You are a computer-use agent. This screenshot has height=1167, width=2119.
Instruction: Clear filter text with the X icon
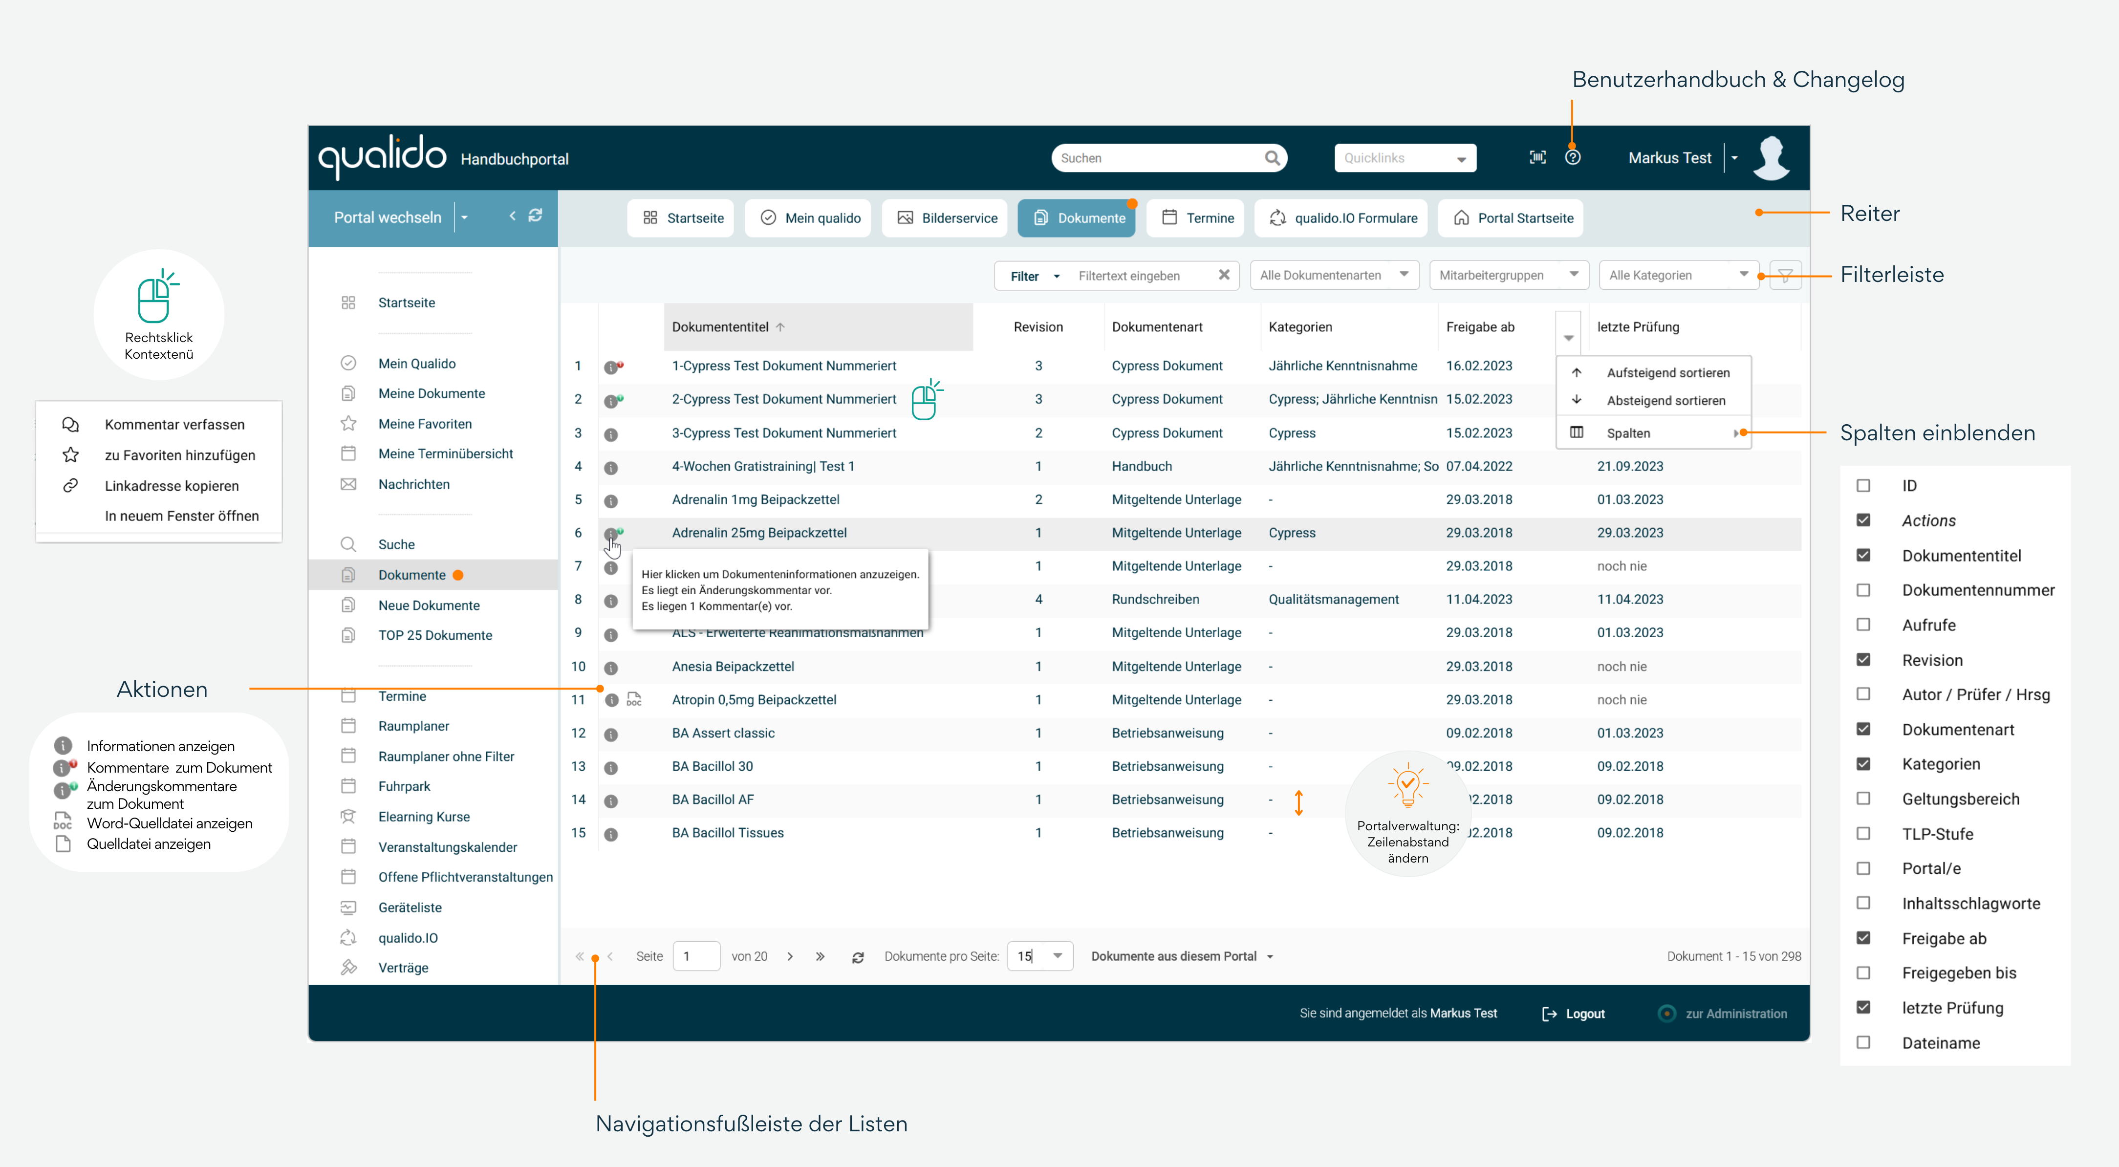[x=1223, y=276]
